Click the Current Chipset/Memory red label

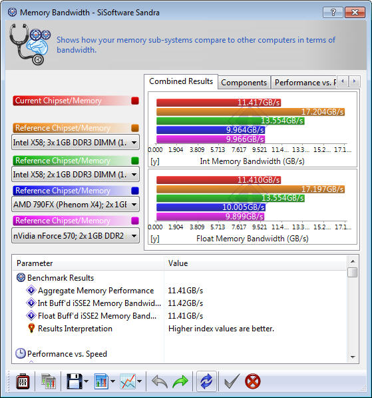coord(71,101)
